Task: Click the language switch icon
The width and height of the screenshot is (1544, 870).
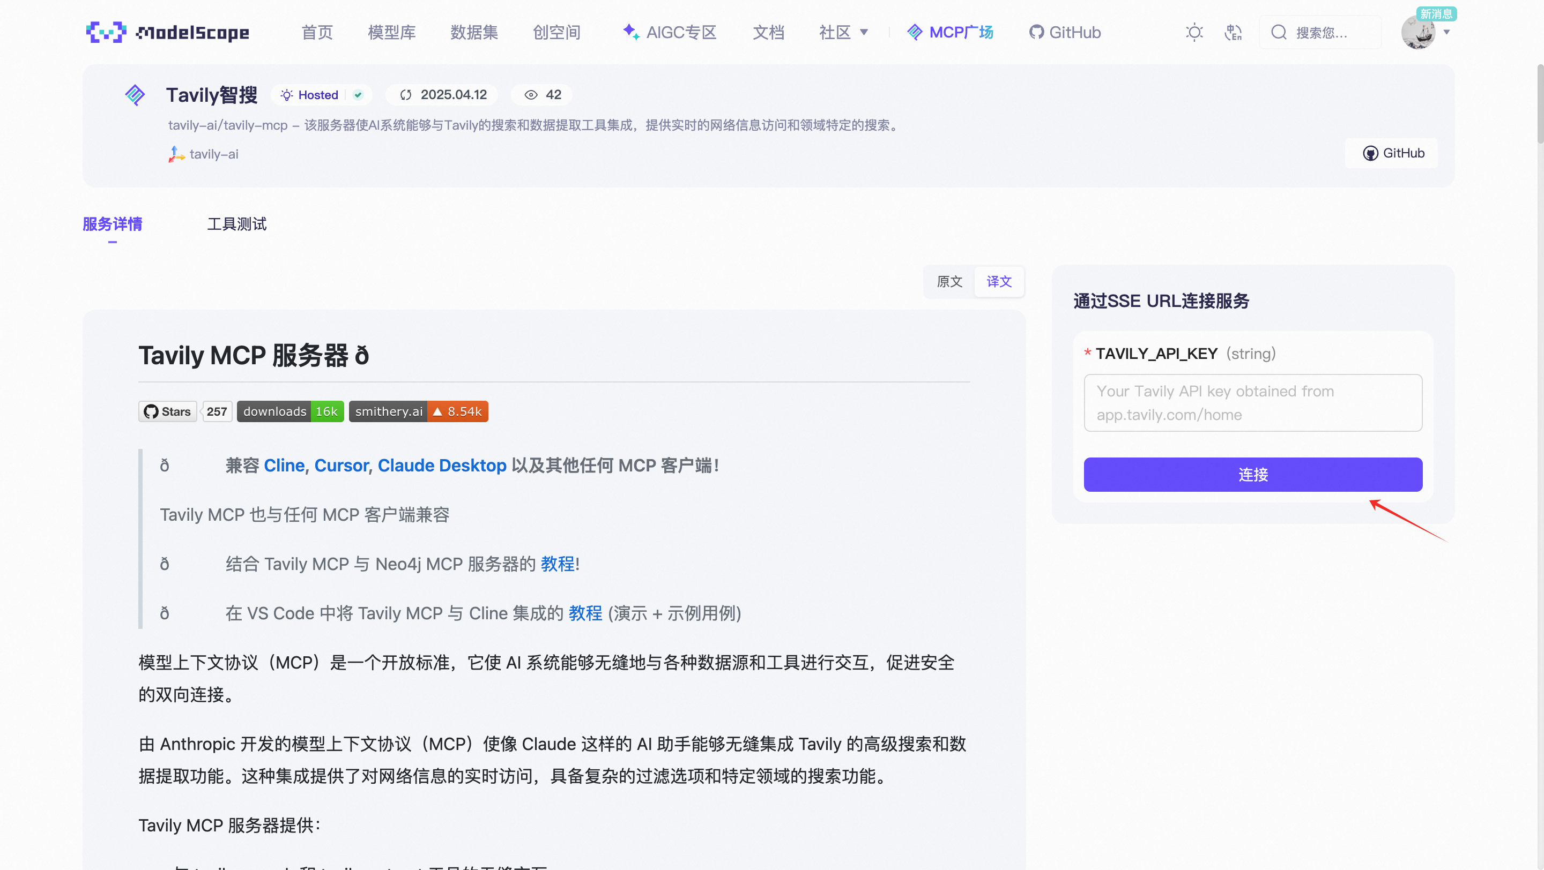Action: click(1233, 32)
